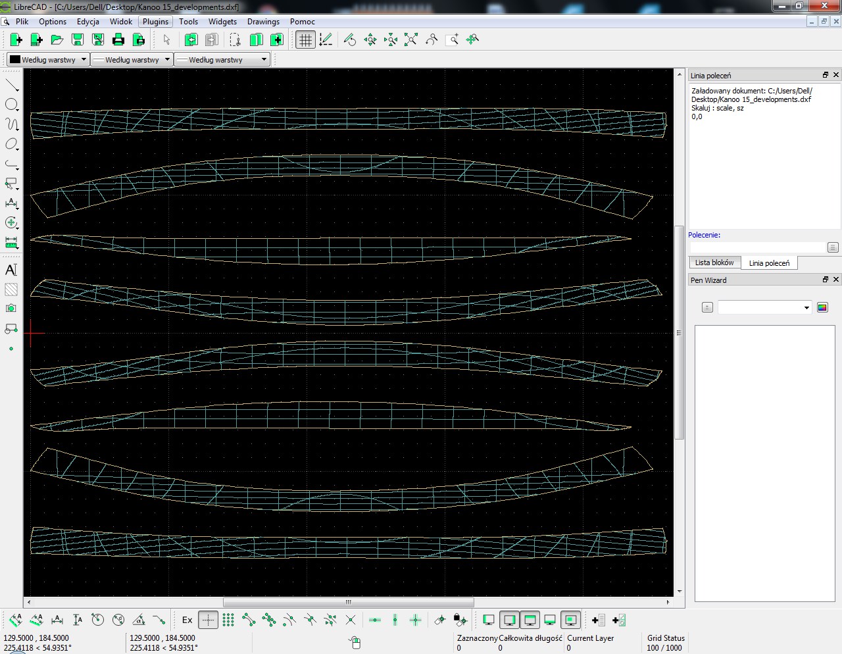The height and width of the screenshot is (654, 842).
Task: Click the Redraw icon
Action: pyautogui.click(x=350, y=39)
